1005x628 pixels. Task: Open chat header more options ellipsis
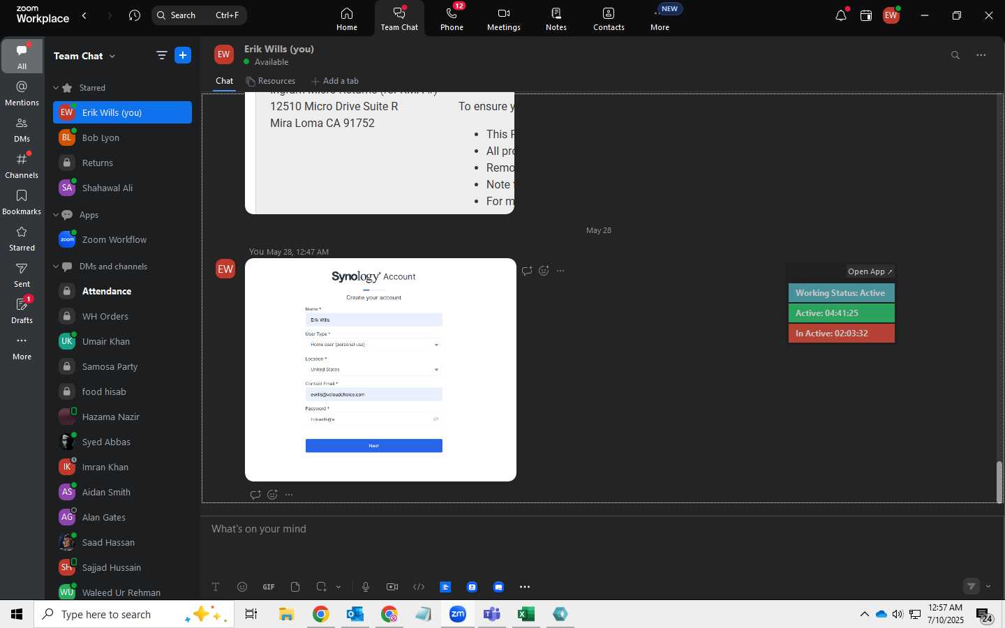981,55
